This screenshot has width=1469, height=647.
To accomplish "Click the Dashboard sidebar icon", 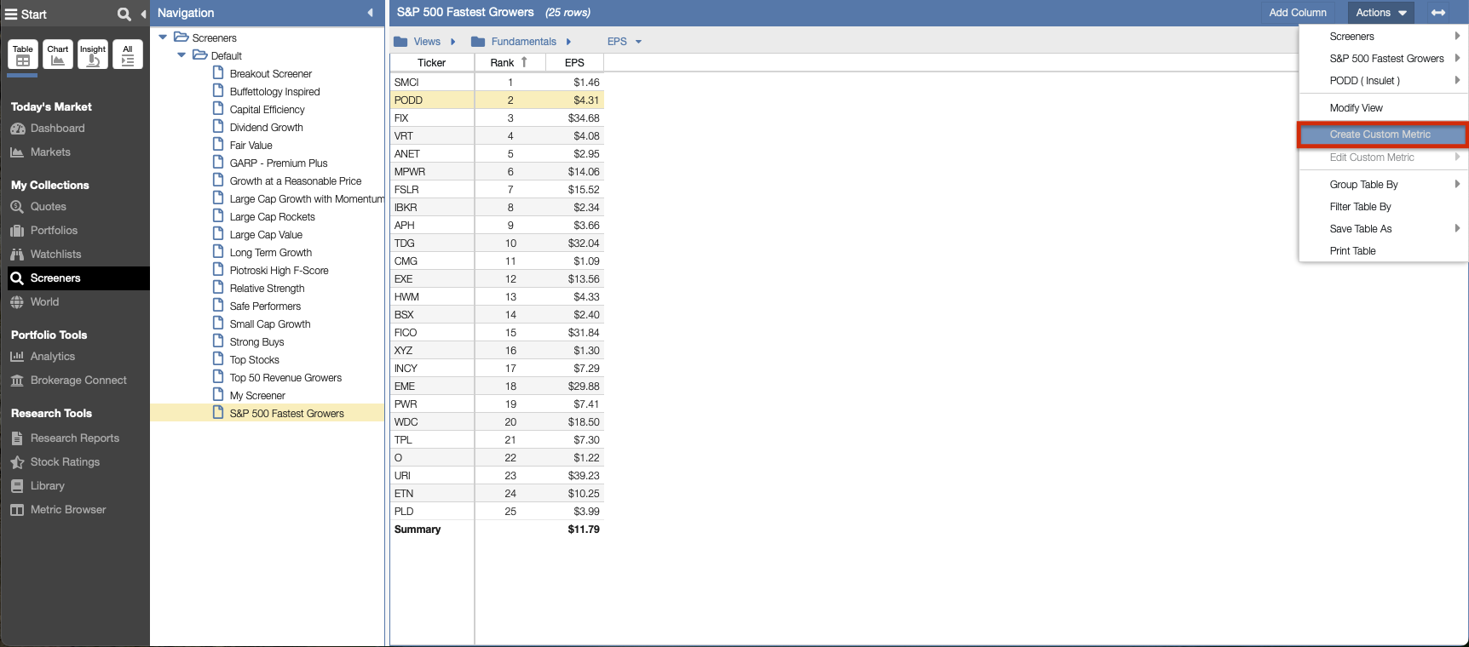I will point(17,129).
